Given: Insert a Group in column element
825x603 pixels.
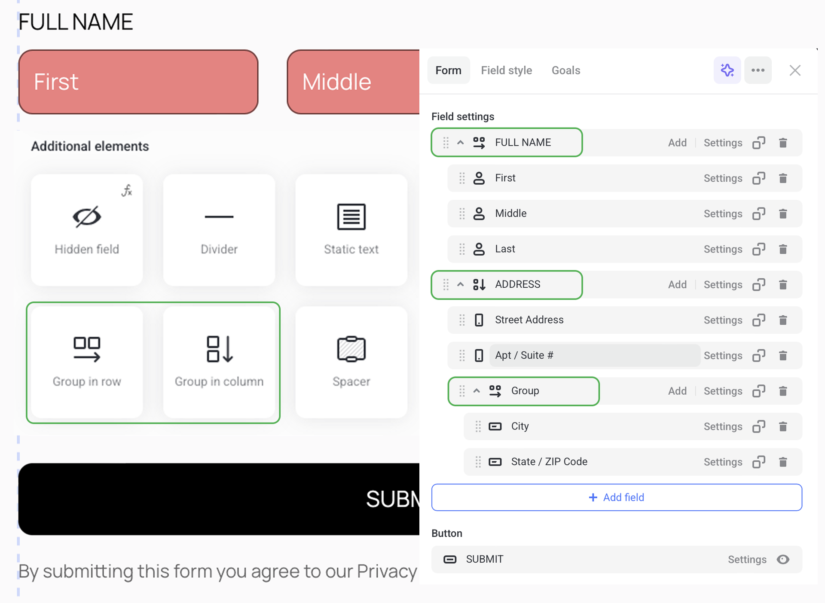Looking at the screenshot, I should coord(219,362).
